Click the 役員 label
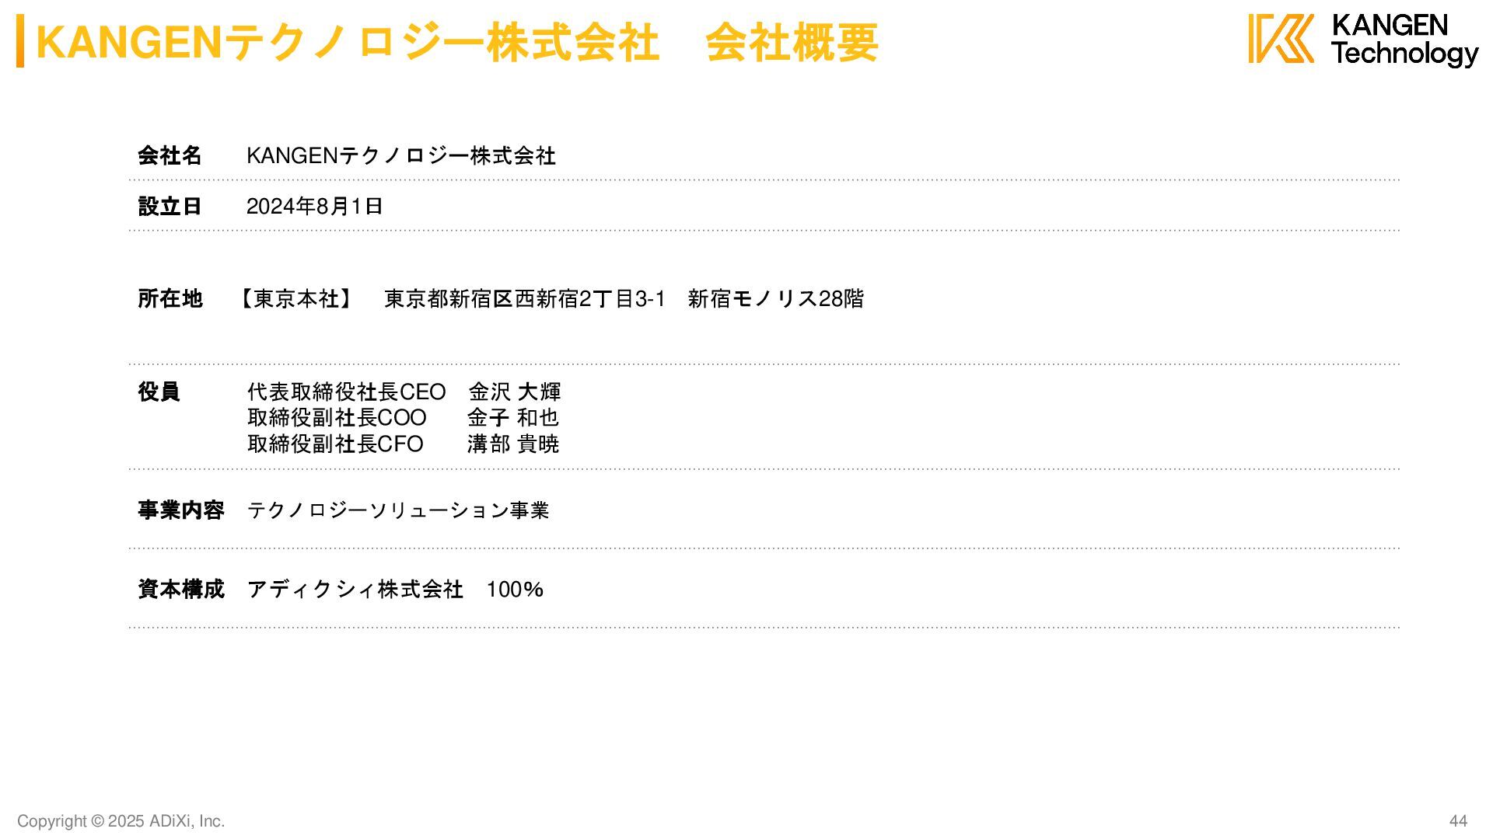Viewport: 1493px width, 839px height. point(159,392)
